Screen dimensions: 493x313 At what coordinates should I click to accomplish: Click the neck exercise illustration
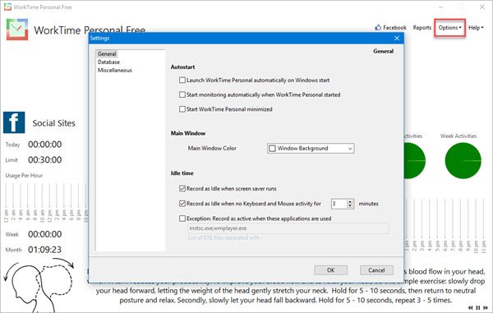[39, 284]
